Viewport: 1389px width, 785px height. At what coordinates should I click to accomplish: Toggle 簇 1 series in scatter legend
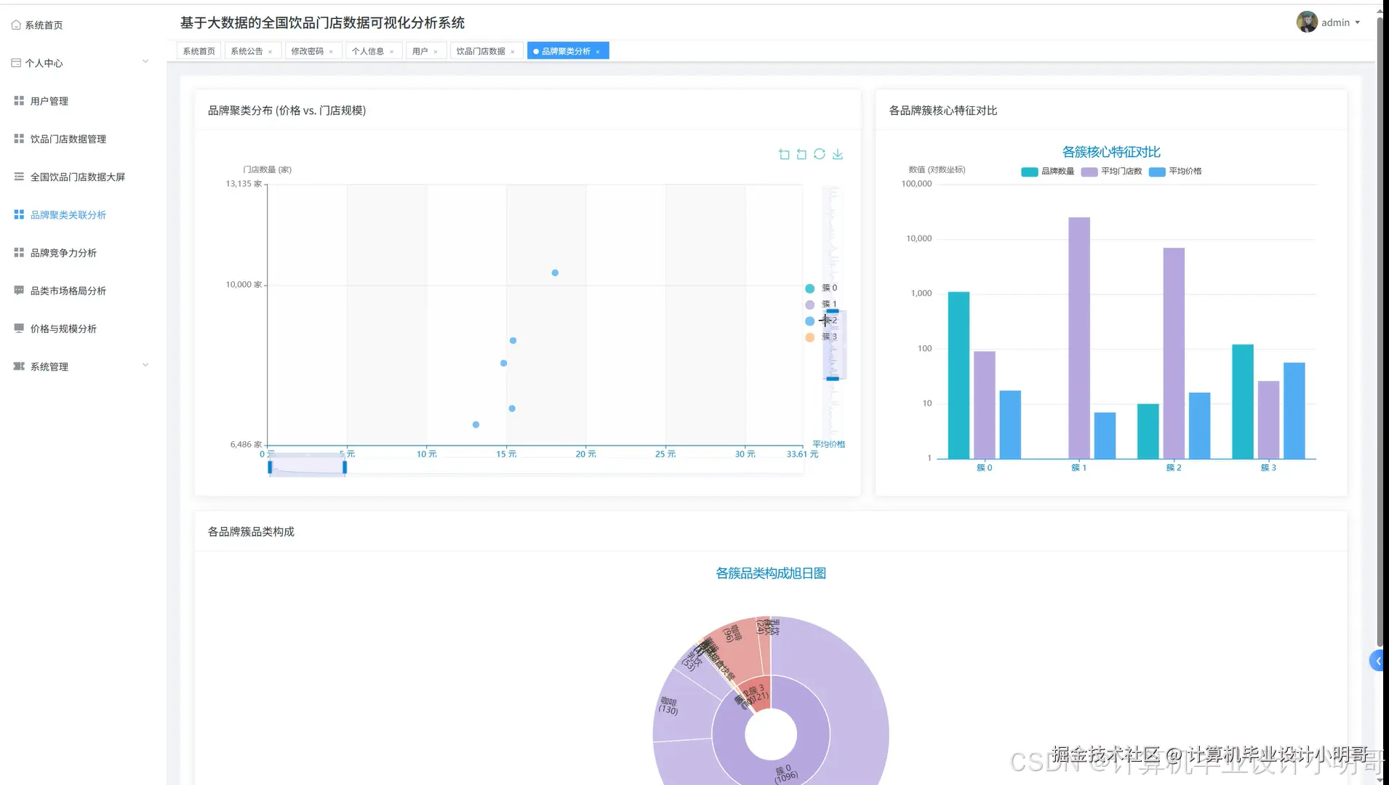[x=821, y=305]
